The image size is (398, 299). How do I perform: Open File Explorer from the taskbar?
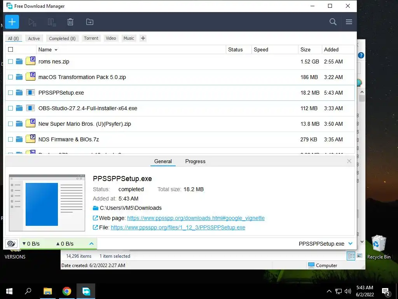pos(47,291)
